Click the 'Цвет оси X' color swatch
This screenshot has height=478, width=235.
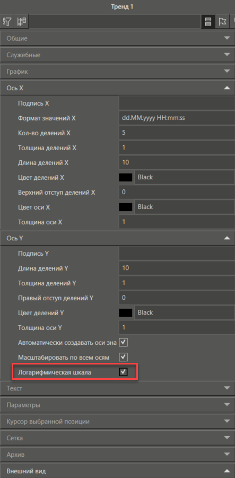(x=126, y=207)
